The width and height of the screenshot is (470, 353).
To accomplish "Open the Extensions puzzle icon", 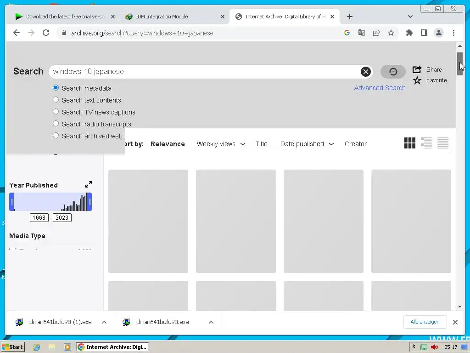I will point(409,33).
